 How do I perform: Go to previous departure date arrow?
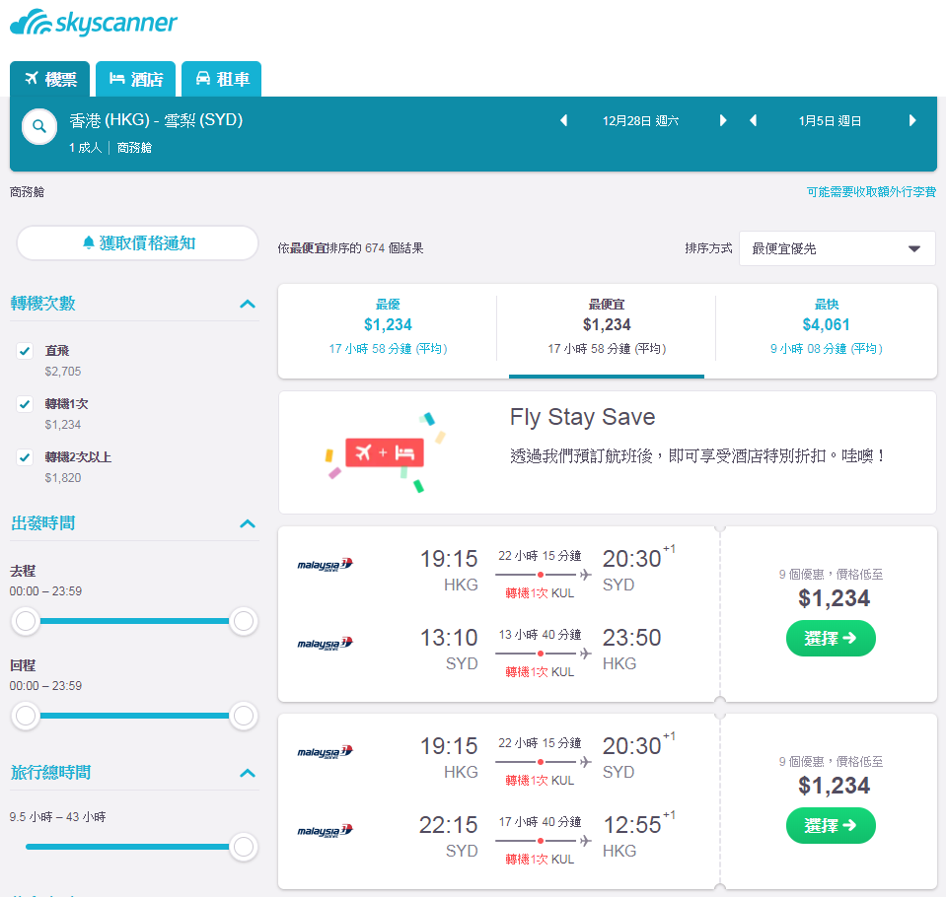[x=564, y=120]
